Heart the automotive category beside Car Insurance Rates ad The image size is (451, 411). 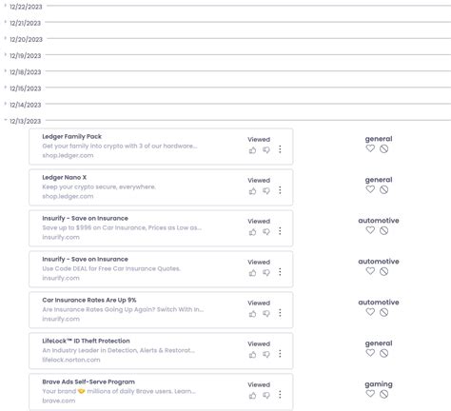tap(370, 312)
